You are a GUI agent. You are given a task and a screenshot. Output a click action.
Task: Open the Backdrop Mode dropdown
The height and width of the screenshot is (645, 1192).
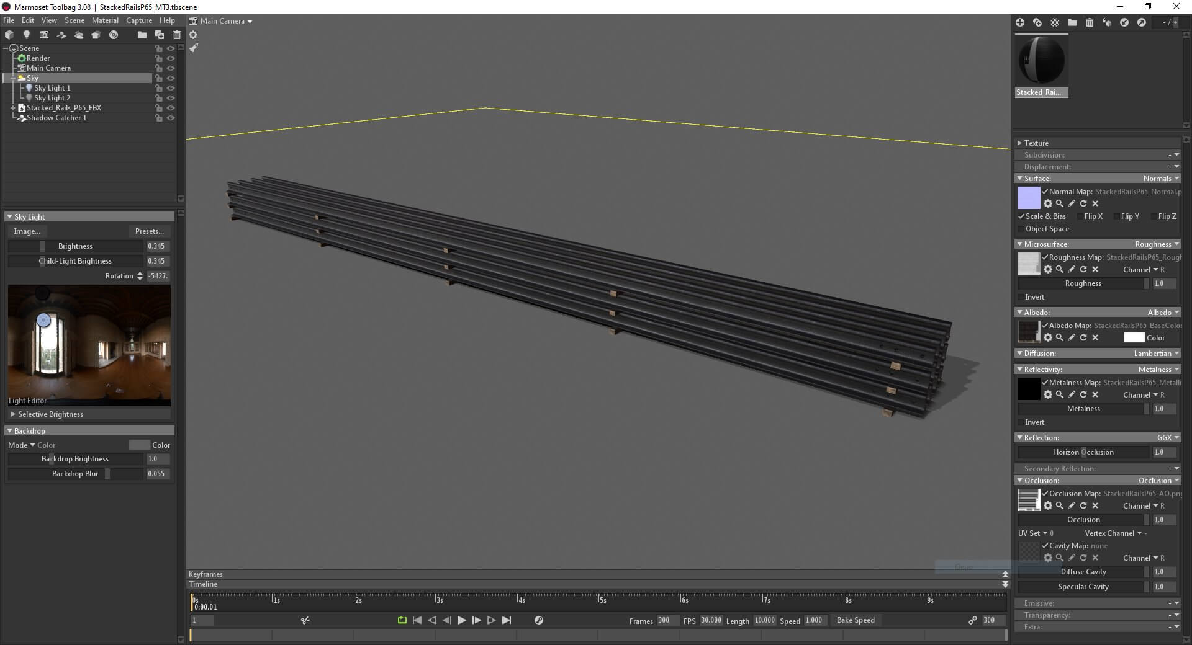click(x=32, y=445)
